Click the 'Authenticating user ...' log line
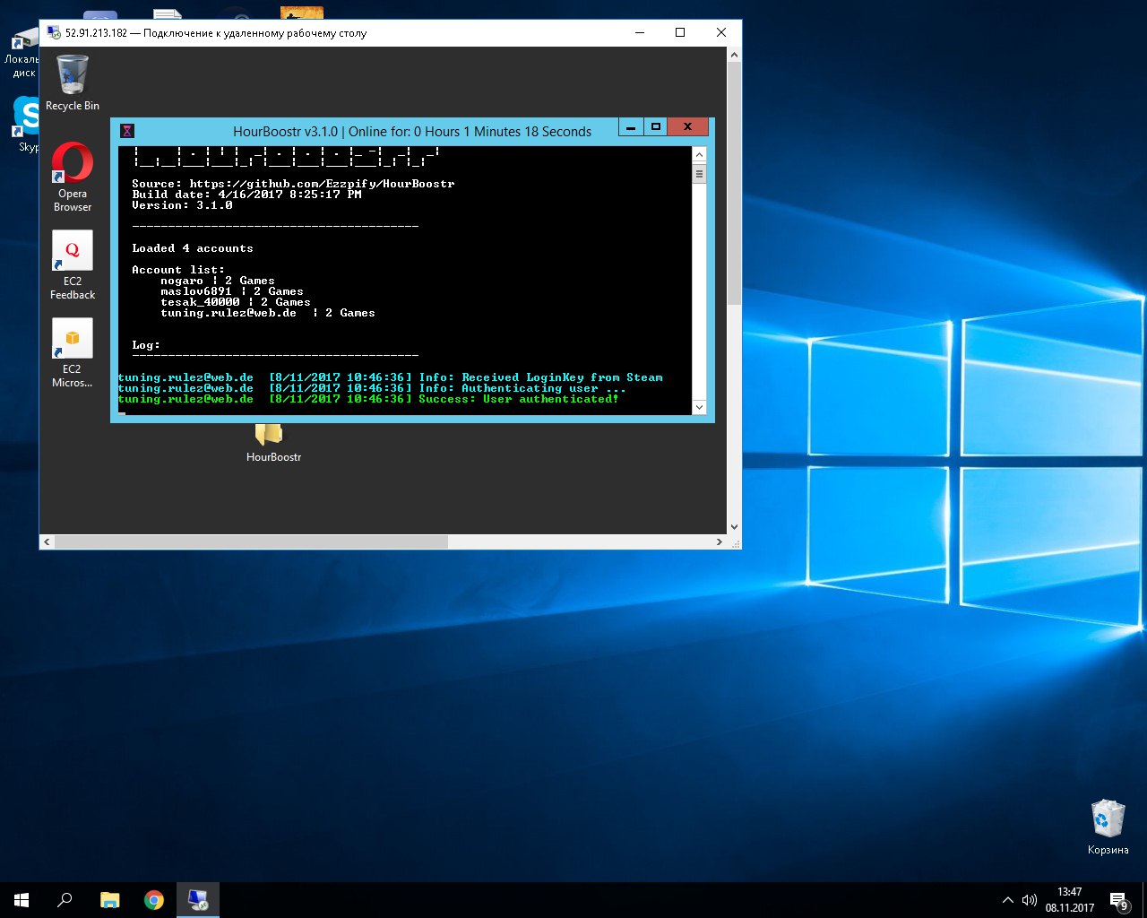 pyautogui.click(x=372, y=388)
